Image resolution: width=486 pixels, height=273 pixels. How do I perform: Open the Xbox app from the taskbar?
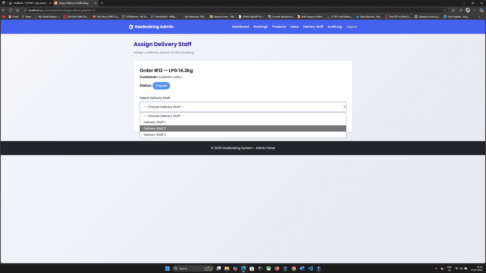pyautogui.click(x=268, y=268)
